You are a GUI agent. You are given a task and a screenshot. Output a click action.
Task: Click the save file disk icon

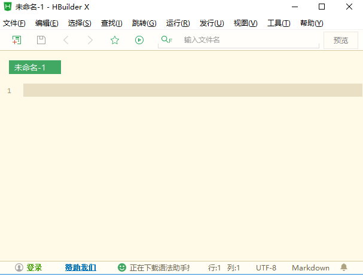tap(41, 40)
